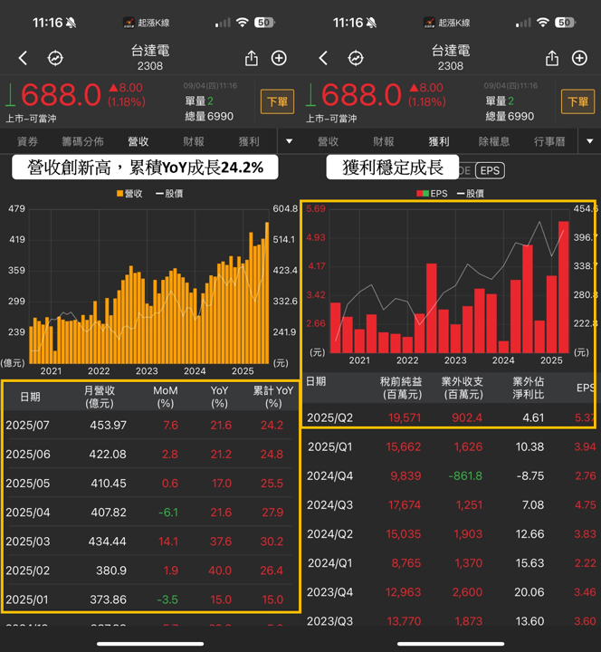Viewport: 601px width, 652px height.
Task: Tap 業外收支 column header
Action: 463,388
